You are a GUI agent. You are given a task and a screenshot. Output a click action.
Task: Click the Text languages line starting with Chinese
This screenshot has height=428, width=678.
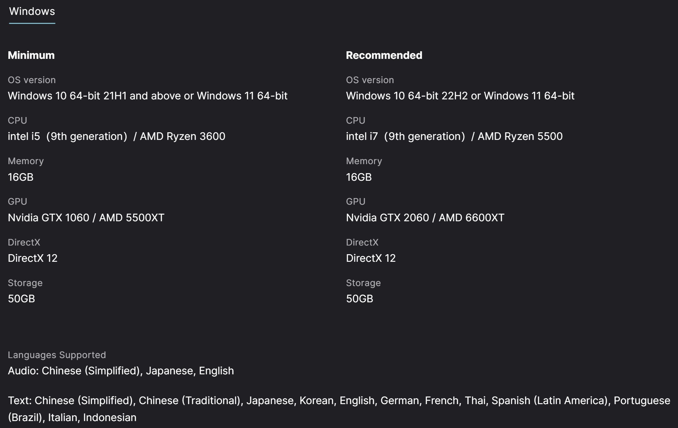339,401
